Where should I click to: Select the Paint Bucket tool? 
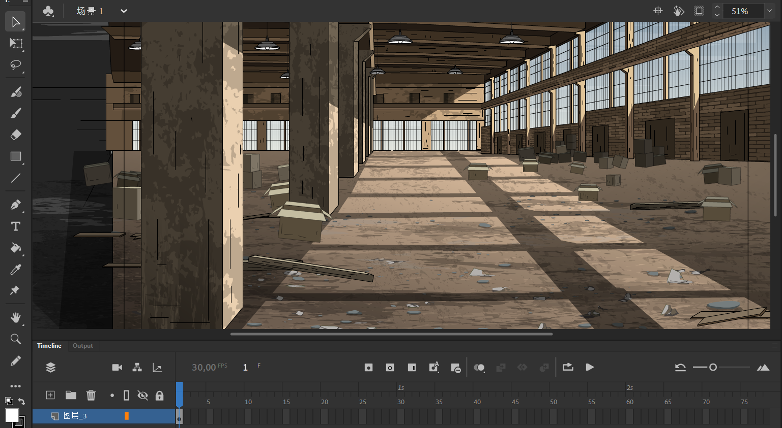16,248
